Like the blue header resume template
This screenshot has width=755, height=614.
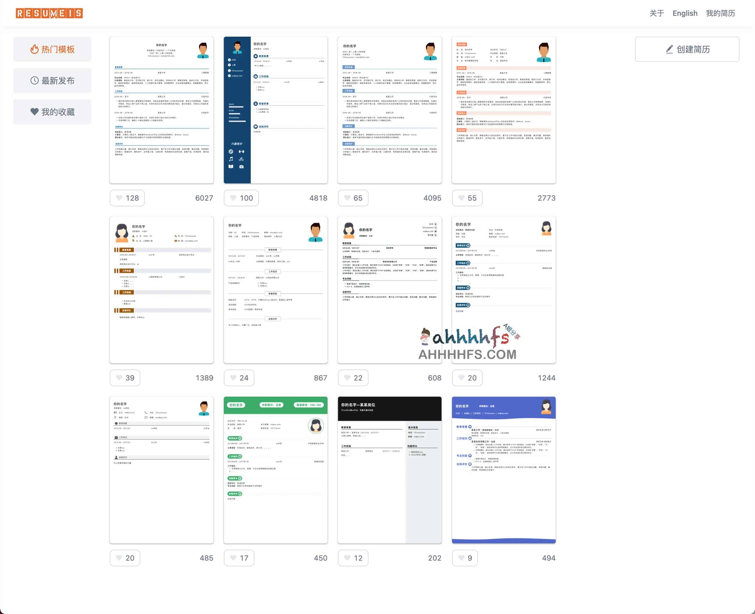pyautogui.click(x=462, y=558)
